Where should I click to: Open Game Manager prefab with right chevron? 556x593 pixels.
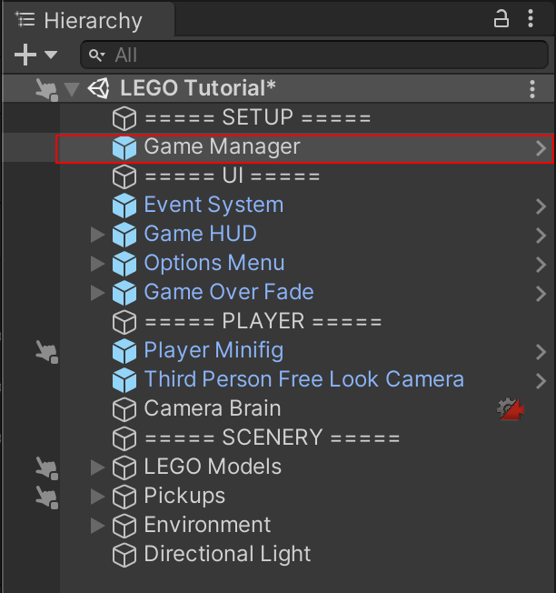click(541, 147)
